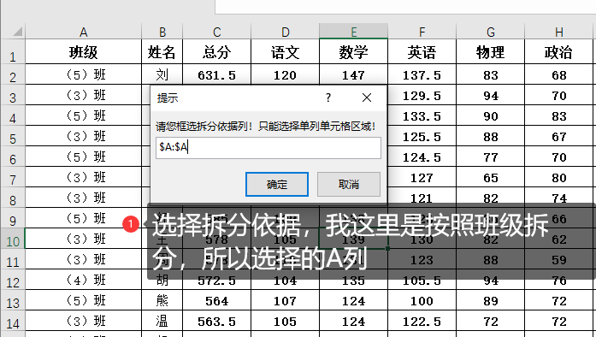Click the 数学 header cell
Viewport: 596px width, 337px height.
click(x=353, y=52)
